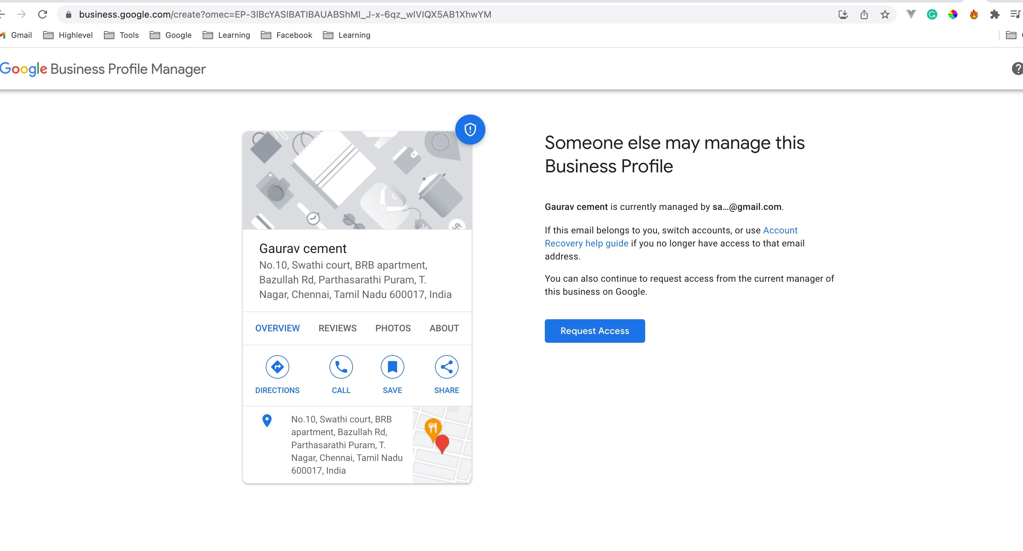This screenshot has height=551, width=1023.
Task: Expand the Tools bookmarks folder
Action: [x=121, y=35]
